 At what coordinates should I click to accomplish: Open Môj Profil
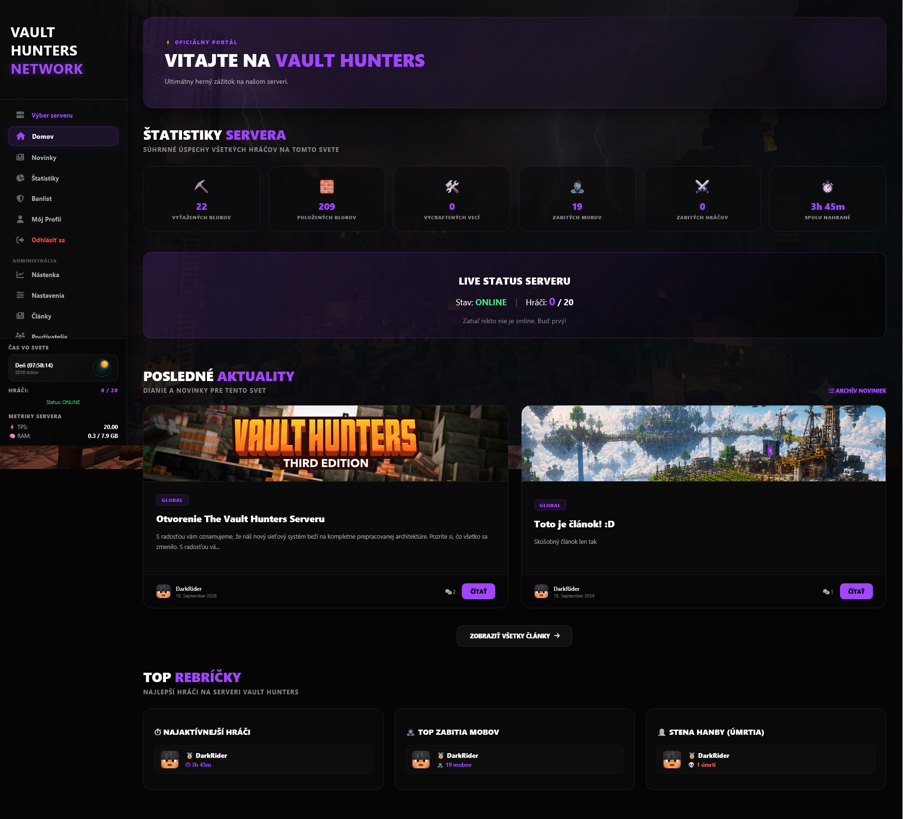point(63,219)
